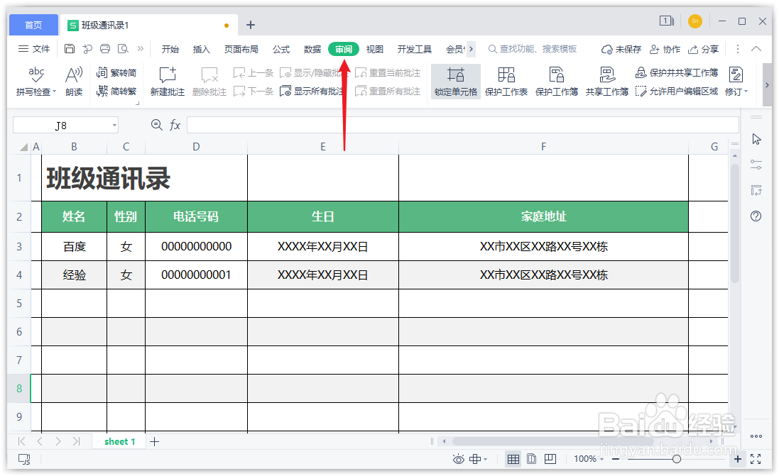Image resolution: width=779 pixels, height=476 pixels.
Task: Select the sheet 1 tab
Action: click(119, 441)
